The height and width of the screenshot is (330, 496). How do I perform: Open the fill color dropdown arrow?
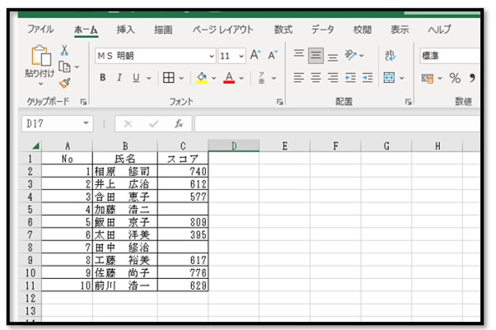[x=214, y=78]
